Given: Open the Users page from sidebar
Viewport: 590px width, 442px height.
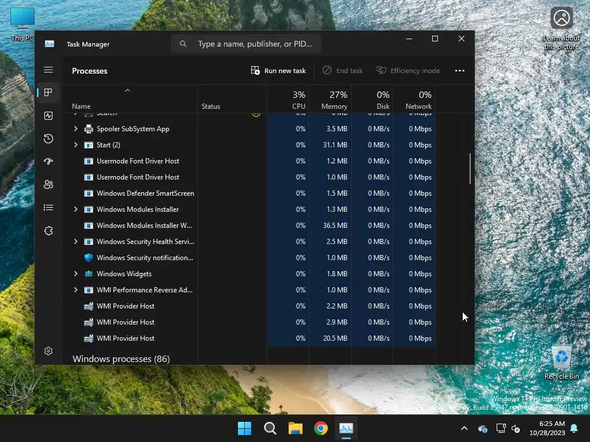Looking at the screenshot, I should [48, 185].
